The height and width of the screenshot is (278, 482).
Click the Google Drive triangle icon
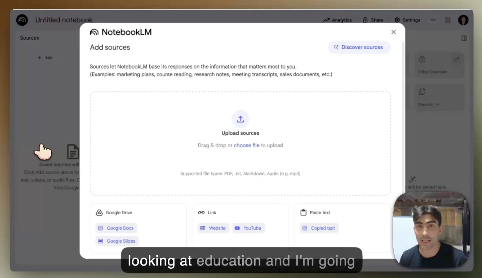click(x=99, y=213)
